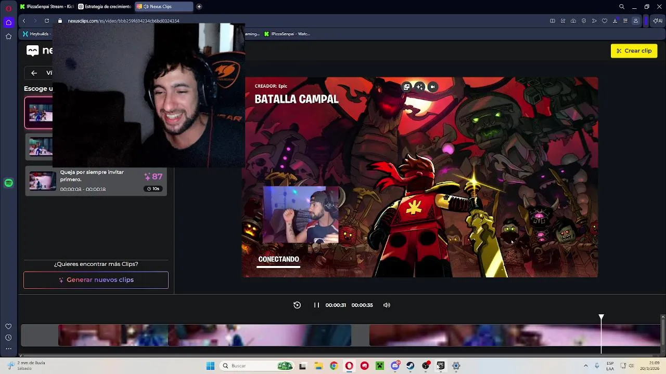Viewport: 666px width, 374px height.
Task: Click the Opera icon on the taskbar
Action: click(x=349, y=366)
